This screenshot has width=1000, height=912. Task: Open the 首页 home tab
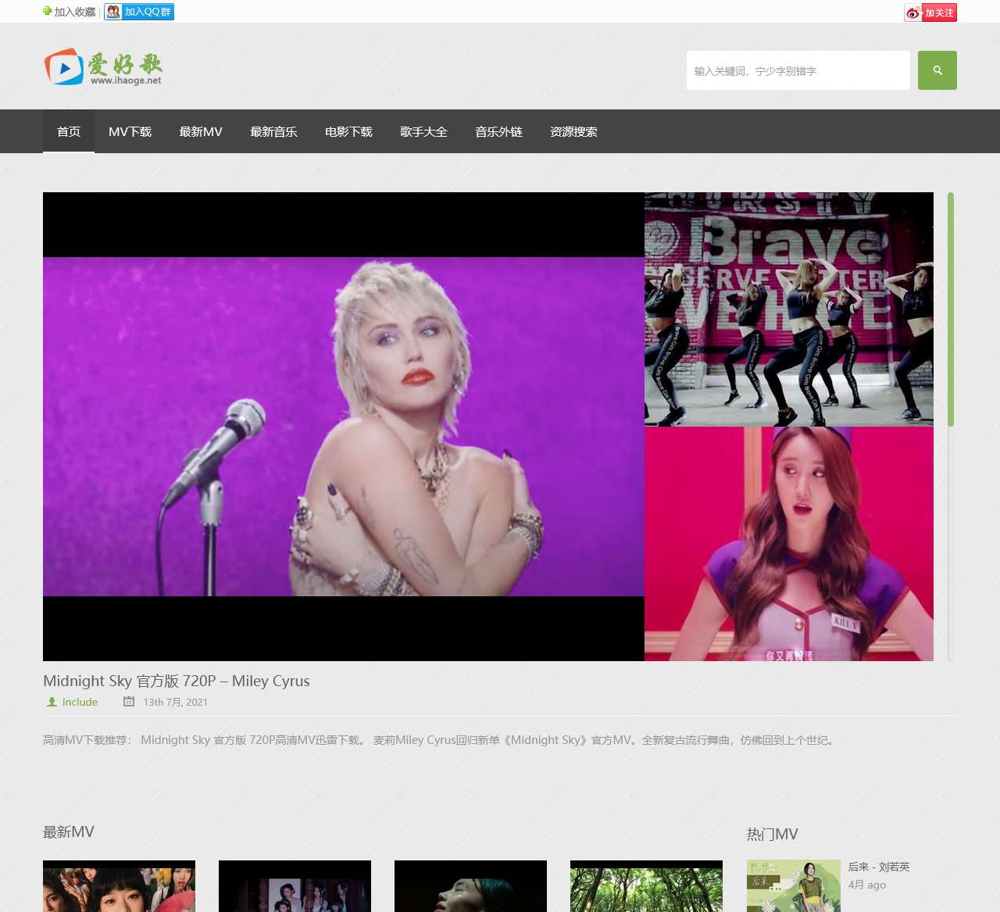[x=69, y=131]
